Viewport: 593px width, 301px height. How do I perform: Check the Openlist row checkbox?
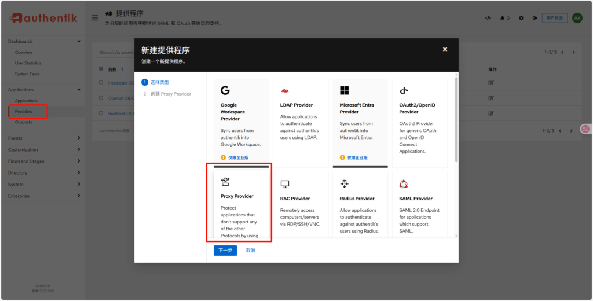pyautogui.click(x=101, y=98)
